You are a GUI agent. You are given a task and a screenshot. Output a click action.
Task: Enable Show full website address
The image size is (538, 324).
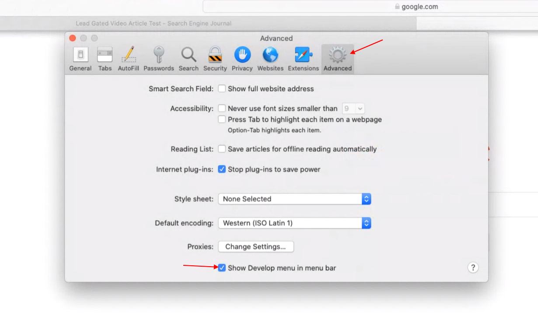coord(222,88)
